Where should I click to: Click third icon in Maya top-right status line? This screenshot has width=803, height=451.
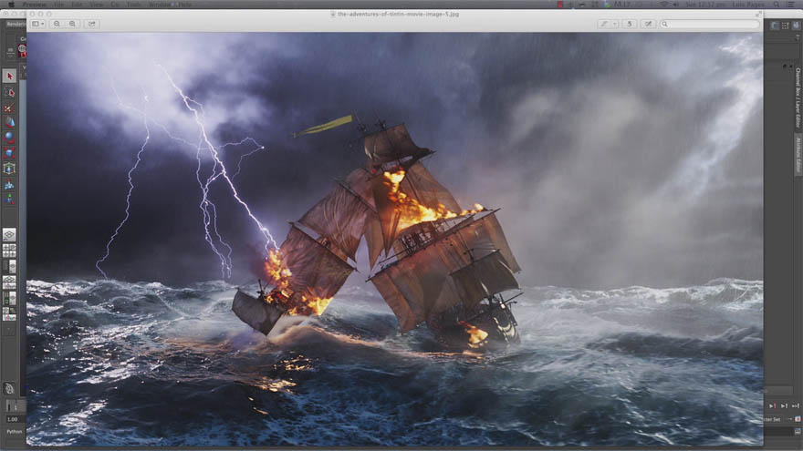coord(796,26)
